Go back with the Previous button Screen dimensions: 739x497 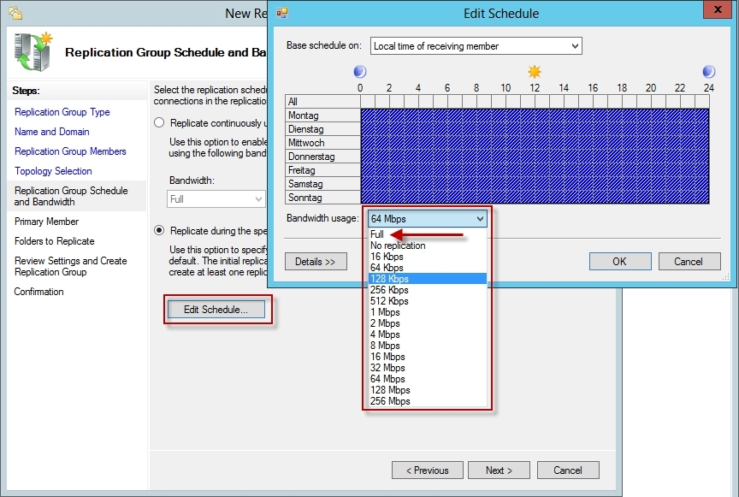point(428,470)
